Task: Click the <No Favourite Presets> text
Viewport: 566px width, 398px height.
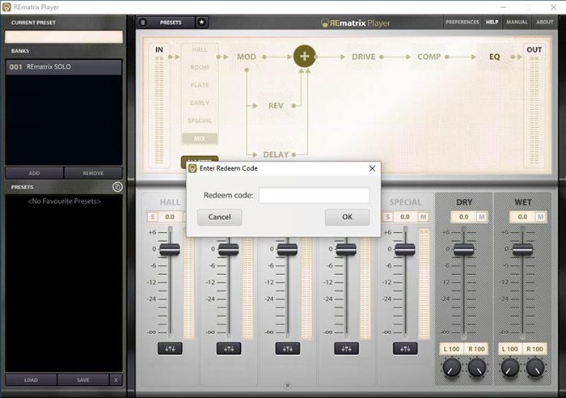Action: click(x=64, y=201)
